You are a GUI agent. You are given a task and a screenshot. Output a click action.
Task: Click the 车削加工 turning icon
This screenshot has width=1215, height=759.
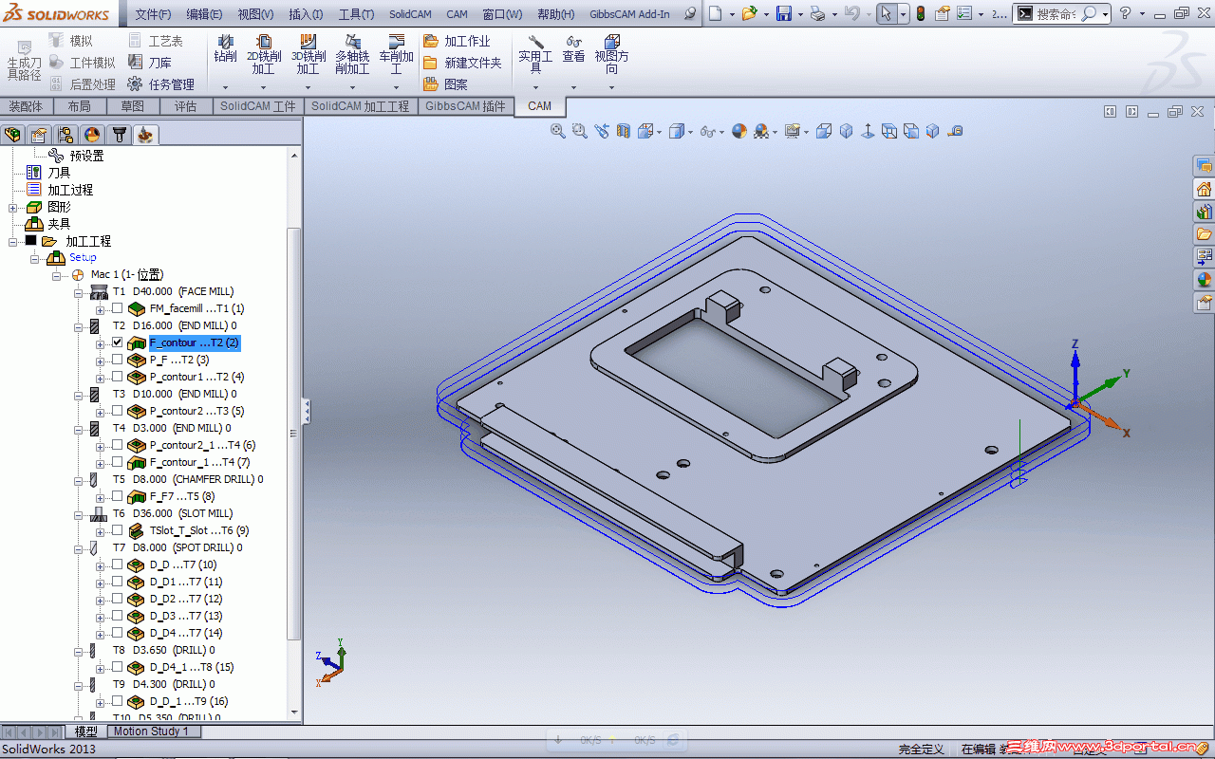(x=396, y=42)
